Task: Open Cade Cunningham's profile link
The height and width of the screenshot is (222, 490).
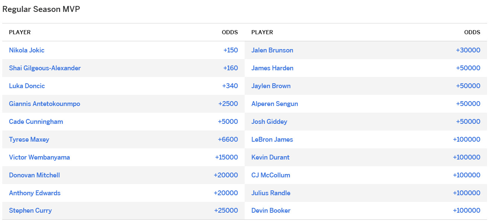Action: pos(36,122)
